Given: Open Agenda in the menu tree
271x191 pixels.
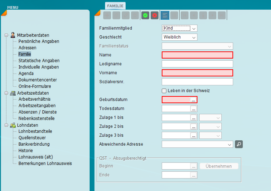Looking at the screenshot, I should point(26,74).
